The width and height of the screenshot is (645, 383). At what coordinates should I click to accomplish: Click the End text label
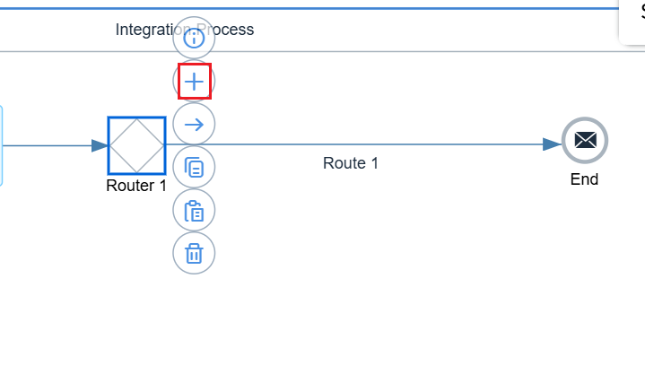(584, 179)
